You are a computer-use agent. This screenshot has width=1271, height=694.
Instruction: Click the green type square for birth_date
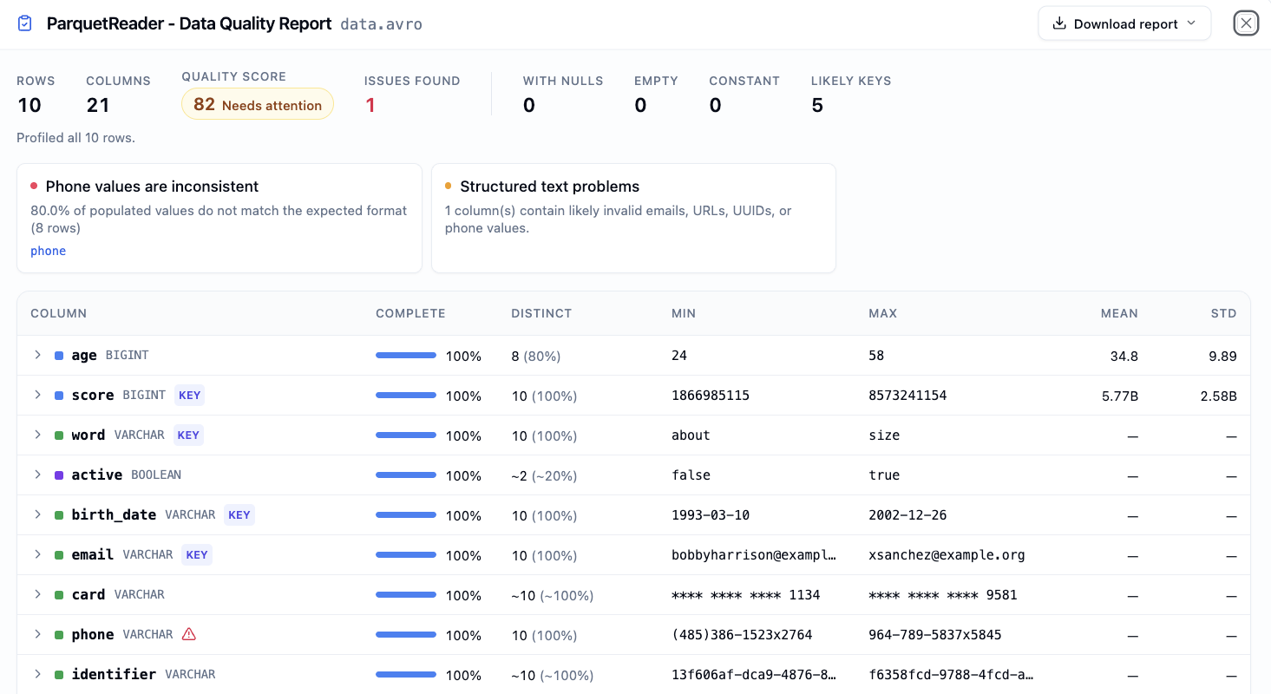coord(59,515)
